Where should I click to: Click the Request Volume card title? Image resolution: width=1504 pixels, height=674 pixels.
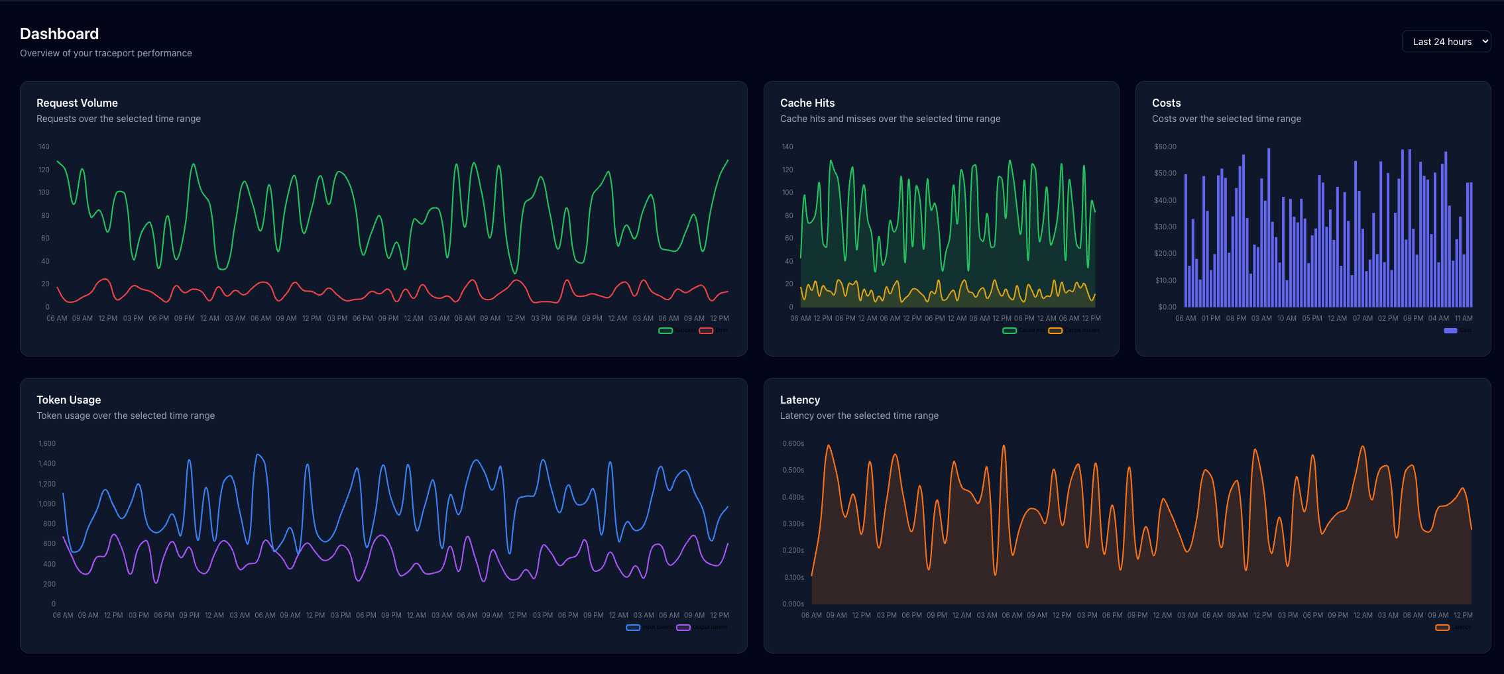coord(77,103)
